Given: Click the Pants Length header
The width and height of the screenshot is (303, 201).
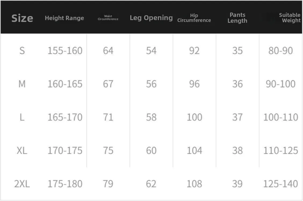Looking at the screenshot, I should click(237, 18).
